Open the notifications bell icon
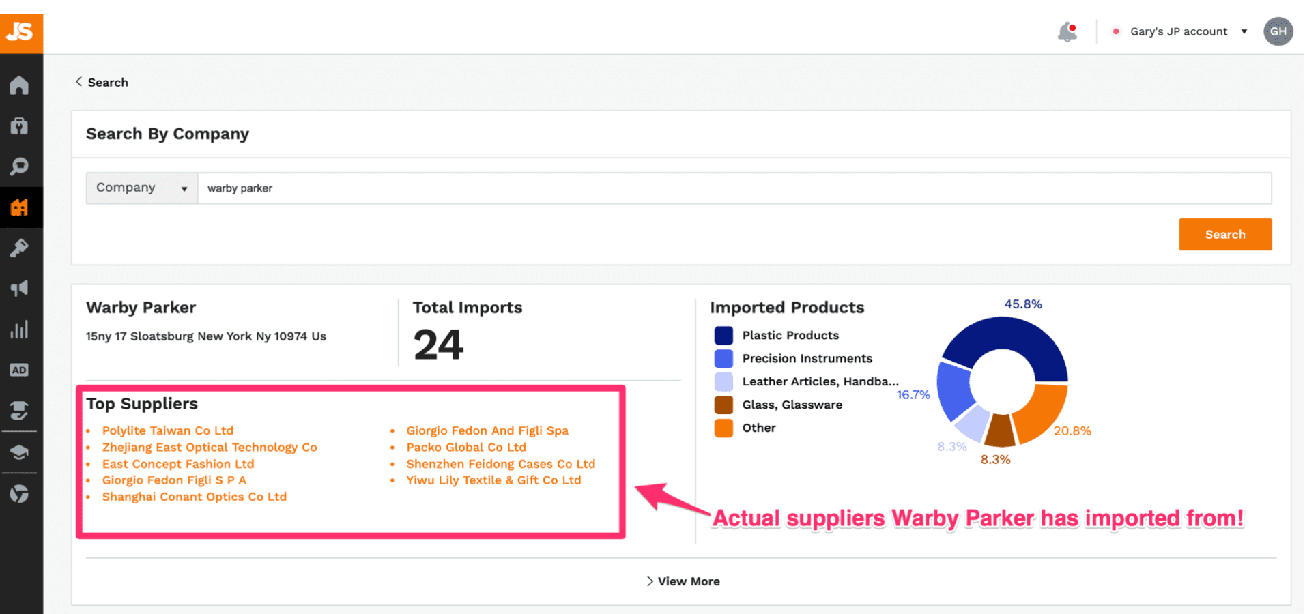1305x614 pixels. (1066, 31)
